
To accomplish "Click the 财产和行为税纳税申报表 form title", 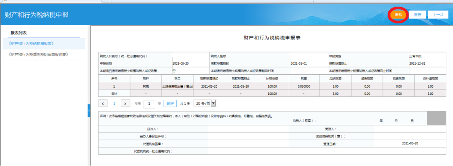I will click(273, 38).
